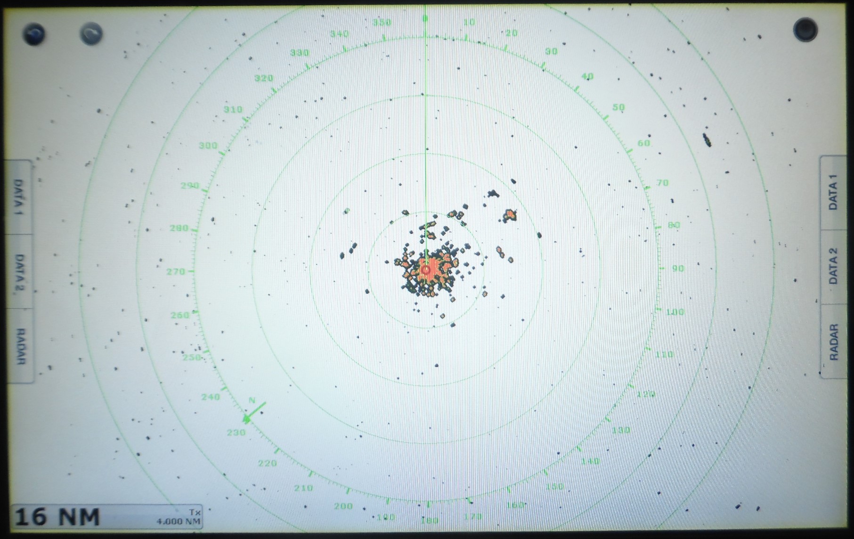854x539 pixels.
Task: Click the 0 degree bearing label
Action: pyautogui.click(x=425, y=19)
